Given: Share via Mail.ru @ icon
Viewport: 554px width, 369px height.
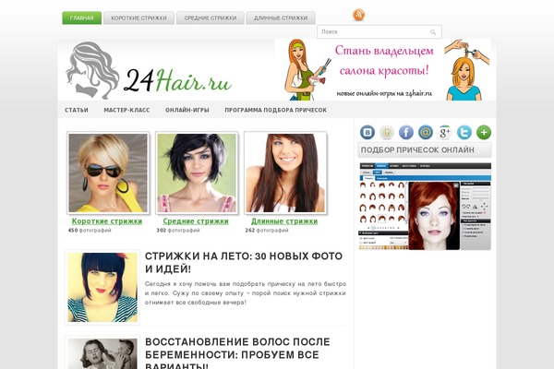Looking at the screenshot, I should click(x=426, y=133).
